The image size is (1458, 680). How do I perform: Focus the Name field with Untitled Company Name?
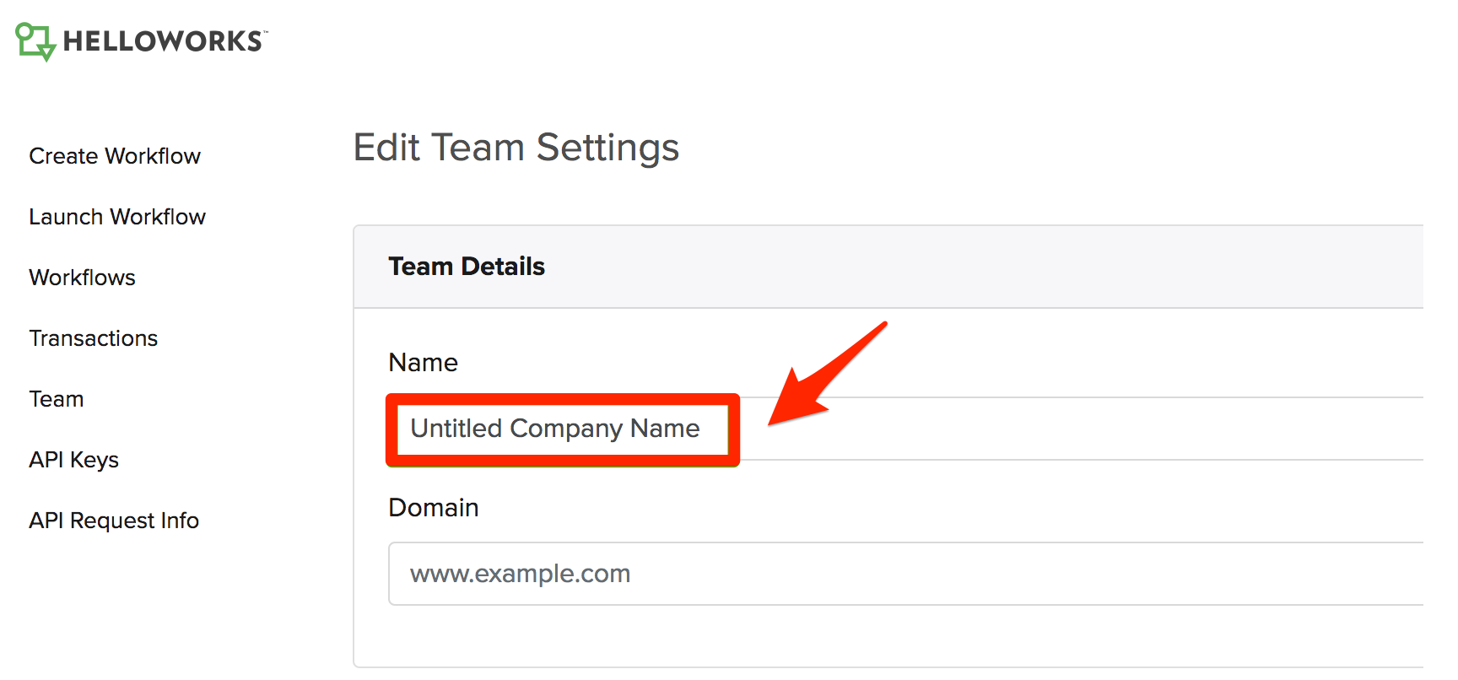(905, 429)
